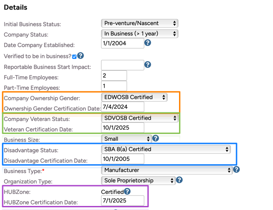Open help for Reportable Business Start Impact
The width and height of the screenshot is (273, 210).
pyautogui.click(x=148, y=65)
